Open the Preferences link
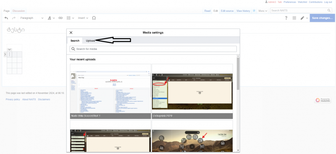 coord(290,2)
